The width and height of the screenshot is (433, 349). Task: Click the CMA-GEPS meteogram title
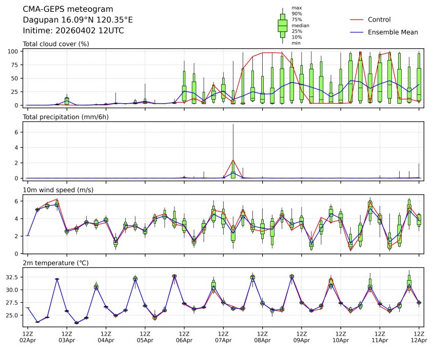68,9
